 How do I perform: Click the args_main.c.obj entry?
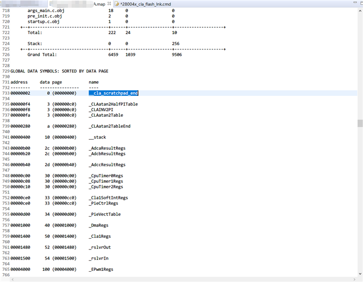46,11
